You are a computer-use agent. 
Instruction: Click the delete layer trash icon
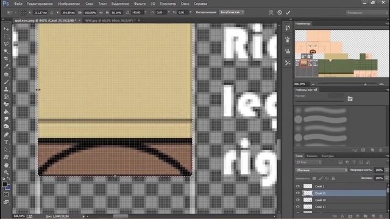pyautogui.click(x=381, y=217)
